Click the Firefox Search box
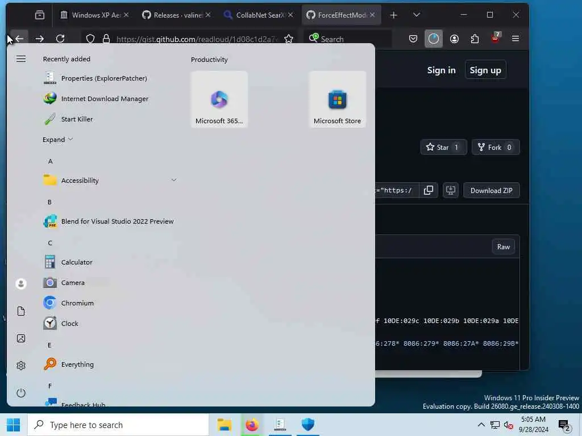 (348, 39)
